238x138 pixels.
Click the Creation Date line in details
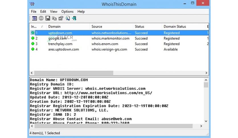[x=70, y=102]
